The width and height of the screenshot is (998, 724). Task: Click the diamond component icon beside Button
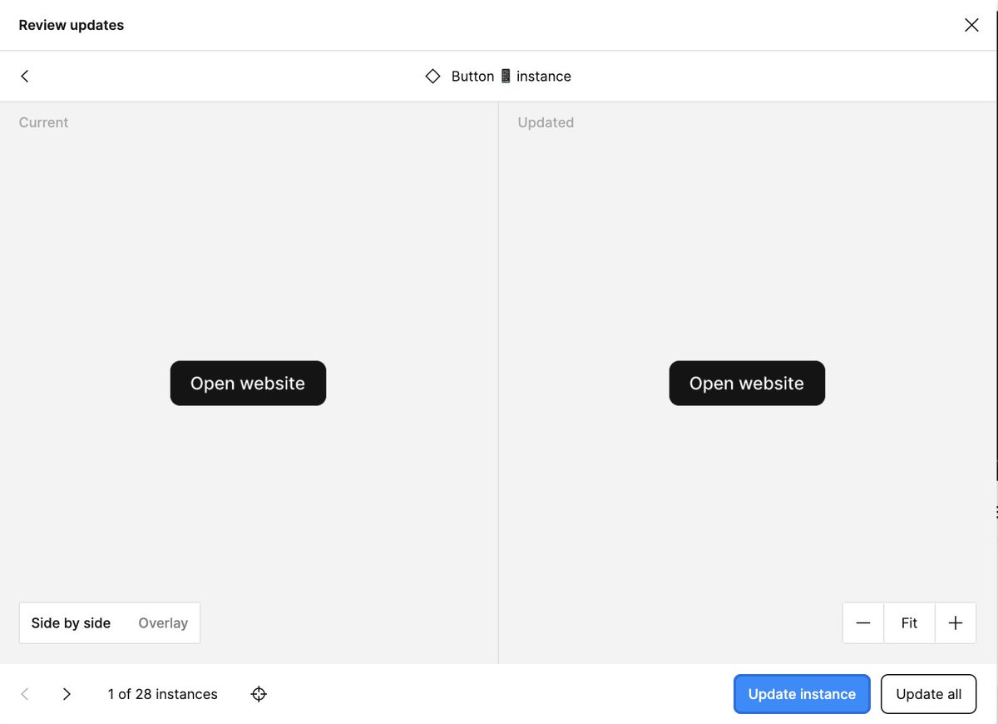tap(432, 76)
